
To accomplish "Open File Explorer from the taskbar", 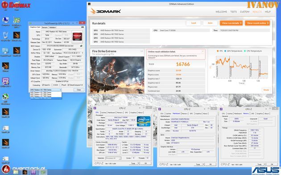I will tap(16, 172).
